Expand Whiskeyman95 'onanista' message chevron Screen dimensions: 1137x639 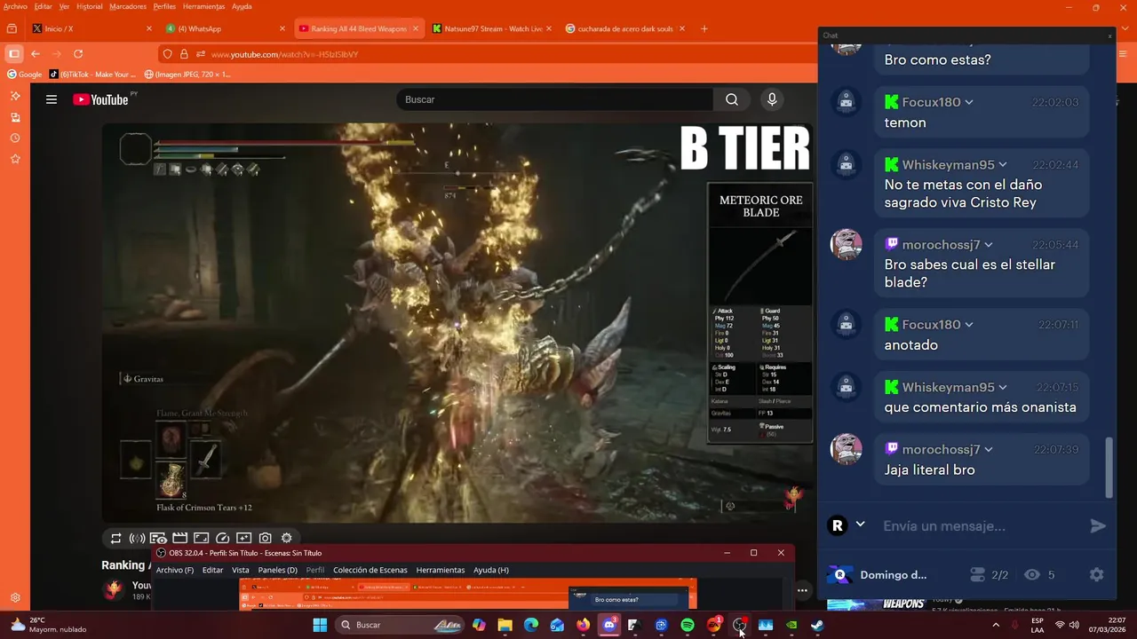[x=1003, y=388]
